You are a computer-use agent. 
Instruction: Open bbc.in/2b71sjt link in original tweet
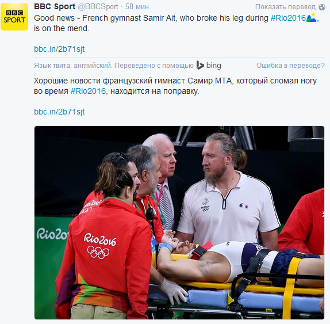[59, 49]
